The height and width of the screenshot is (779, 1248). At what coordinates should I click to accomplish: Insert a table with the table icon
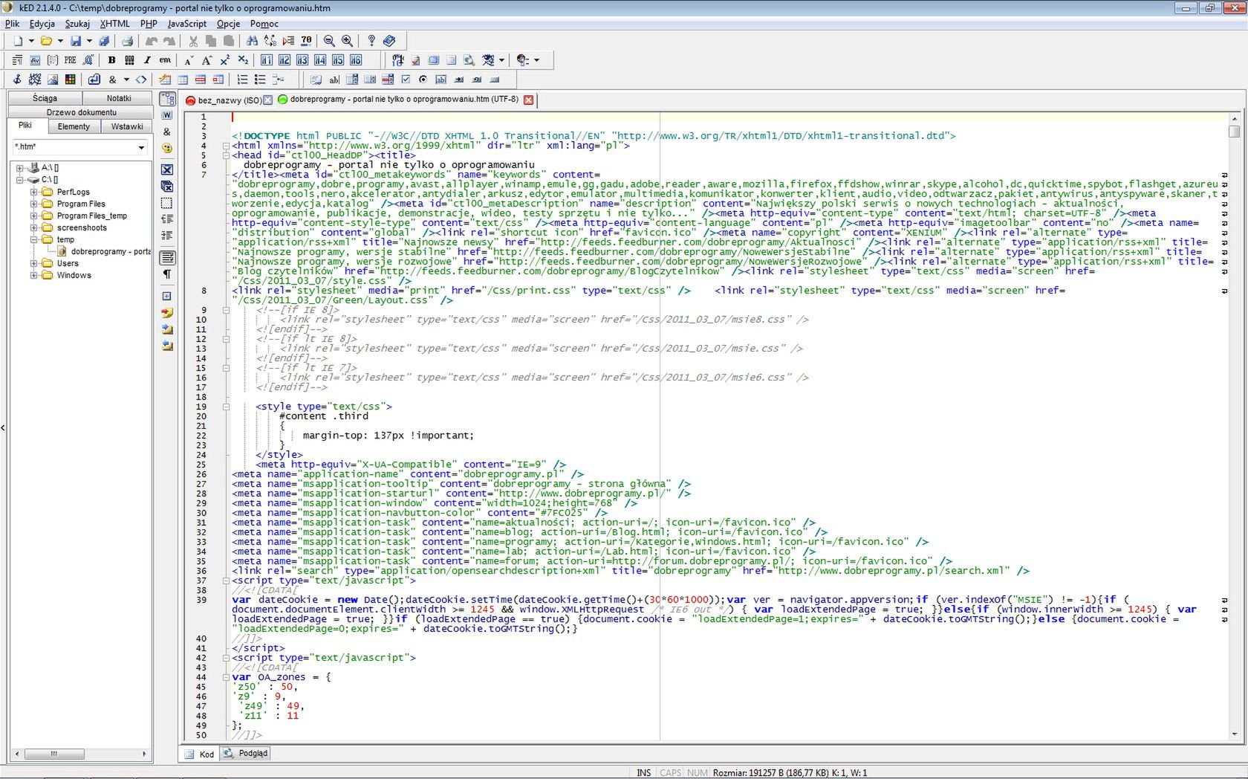click(183, 80)
